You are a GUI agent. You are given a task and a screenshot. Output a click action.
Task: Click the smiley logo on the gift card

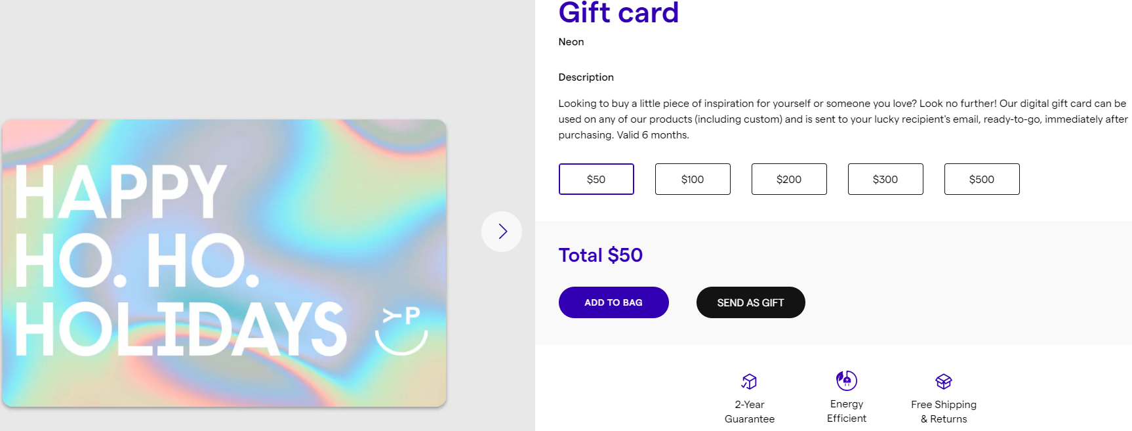tap(401, 331)
